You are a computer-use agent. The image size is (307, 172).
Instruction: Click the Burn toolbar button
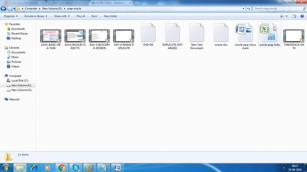[x=94, y=16]
